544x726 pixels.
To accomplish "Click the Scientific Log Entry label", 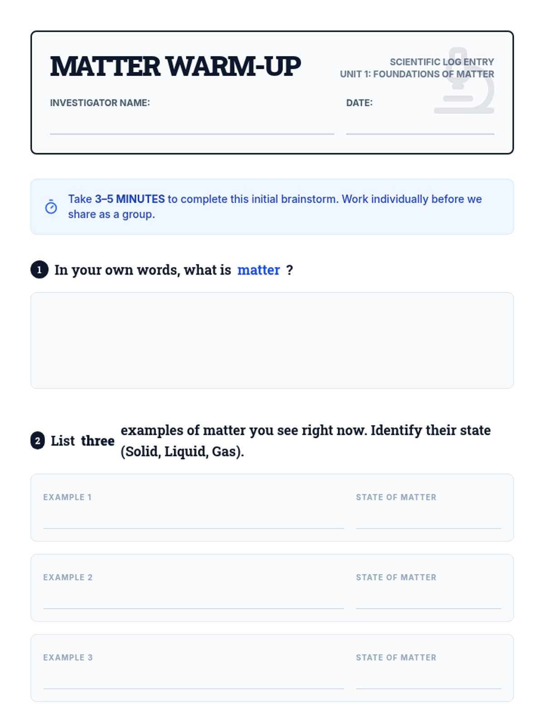I will pos(442,62).
